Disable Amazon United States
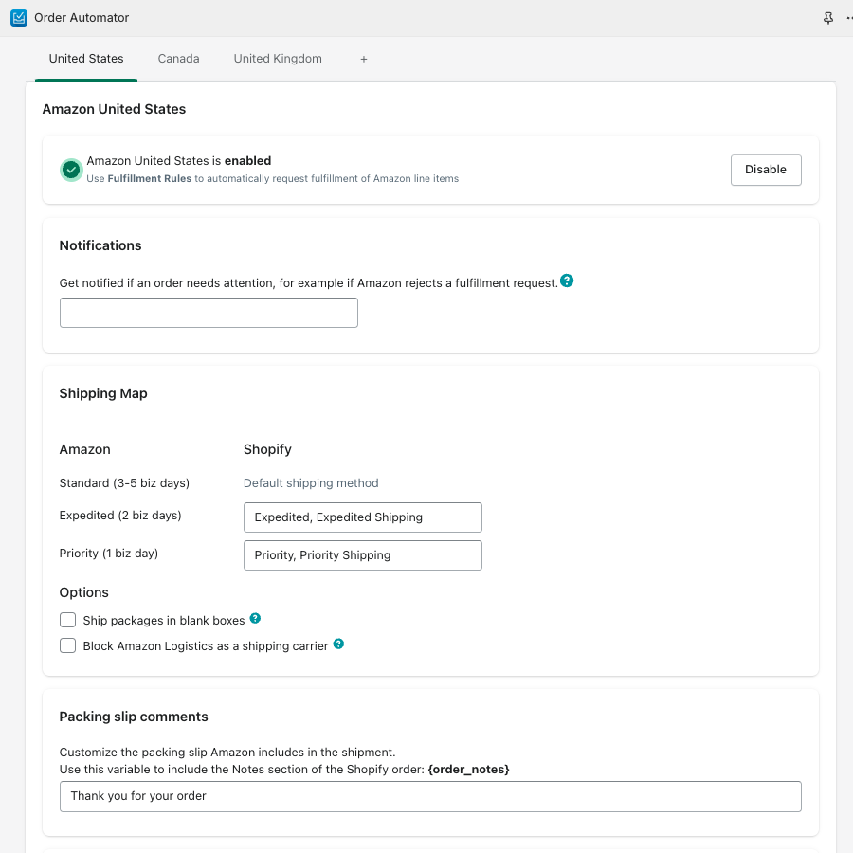Screen dimensions: 853x853 pyautogui.click(x=766, y=170)
